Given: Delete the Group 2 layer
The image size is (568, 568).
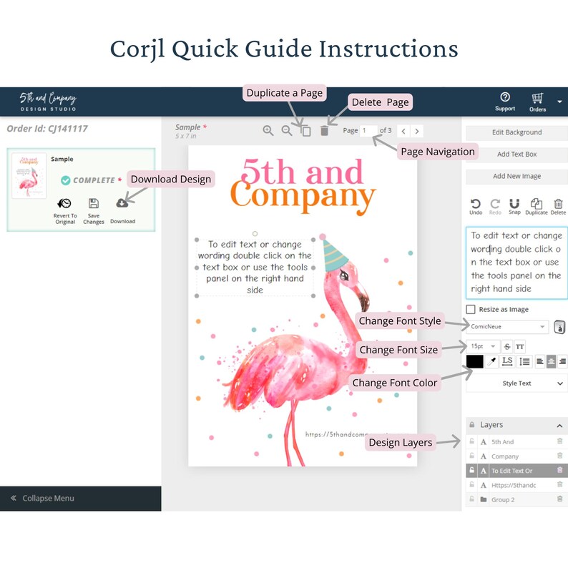Looking at the screenshot, I should click(559, 499).
